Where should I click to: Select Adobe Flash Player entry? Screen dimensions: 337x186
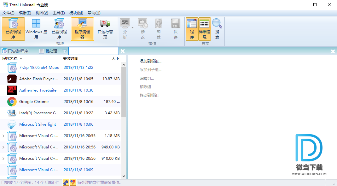point(61,79)
